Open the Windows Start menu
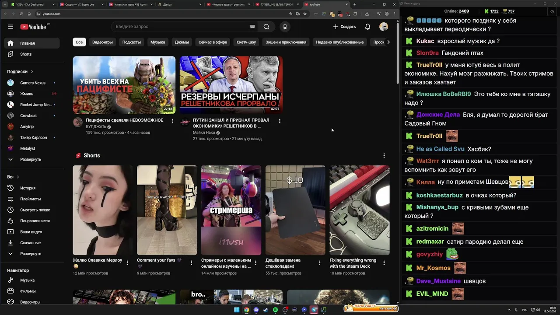 point(237,310)
